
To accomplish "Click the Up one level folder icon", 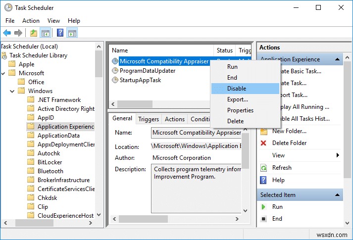I will point(34,33).
